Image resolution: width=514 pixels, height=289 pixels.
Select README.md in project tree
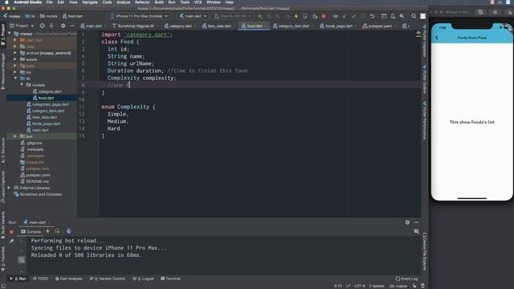37,181
